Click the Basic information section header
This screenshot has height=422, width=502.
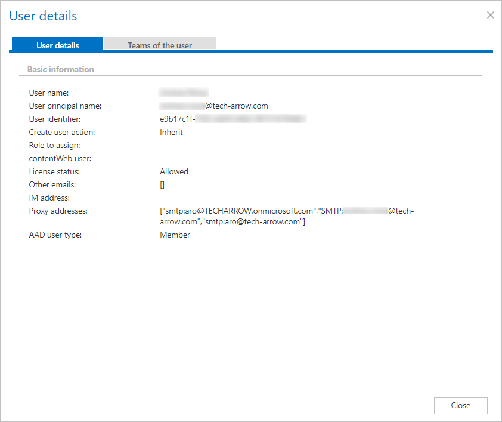pyautogui.click(x=61, y=69)
